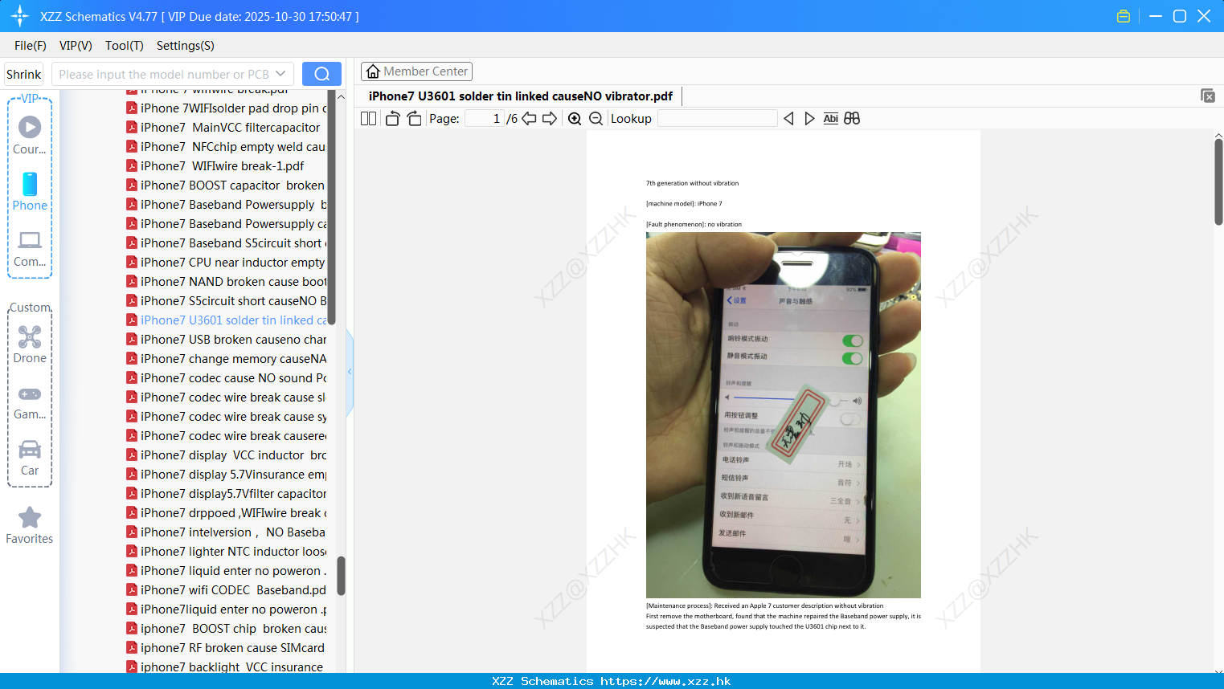Screen dimensions: 1224x689
Task: Open iPhone7 lighter NTC inductor loose file
Action: 226,552
